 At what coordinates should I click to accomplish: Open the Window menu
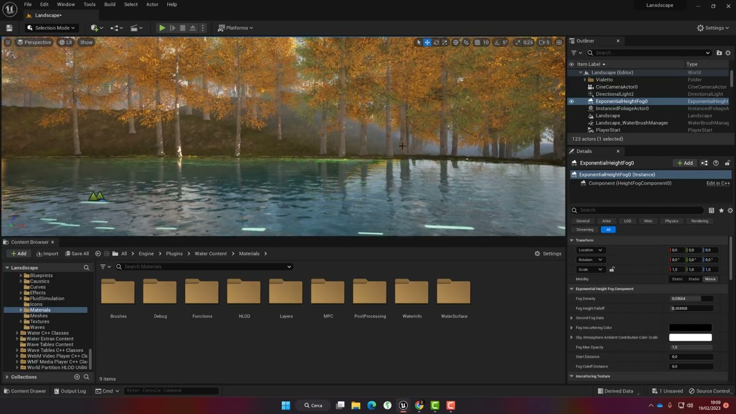point(66,4)
